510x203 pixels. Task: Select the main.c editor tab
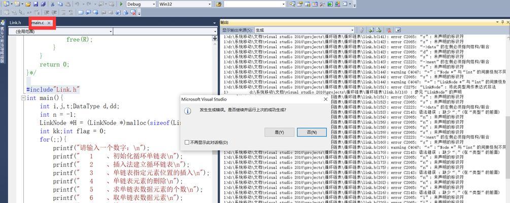coord(38,23)
